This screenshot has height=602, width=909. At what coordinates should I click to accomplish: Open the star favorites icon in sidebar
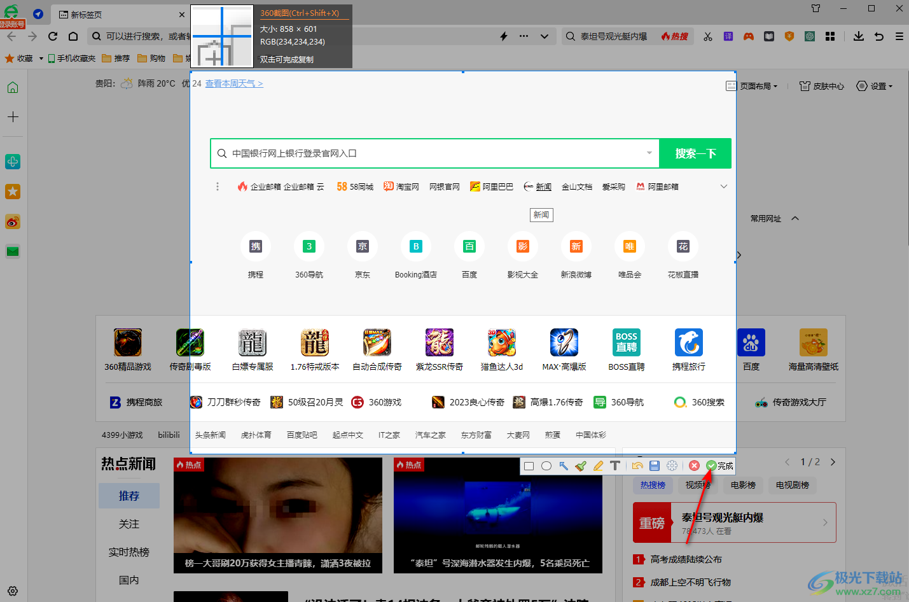(x=13, y=192)
